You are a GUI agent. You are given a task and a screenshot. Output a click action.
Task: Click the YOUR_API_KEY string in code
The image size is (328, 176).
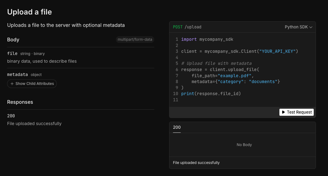278,51
